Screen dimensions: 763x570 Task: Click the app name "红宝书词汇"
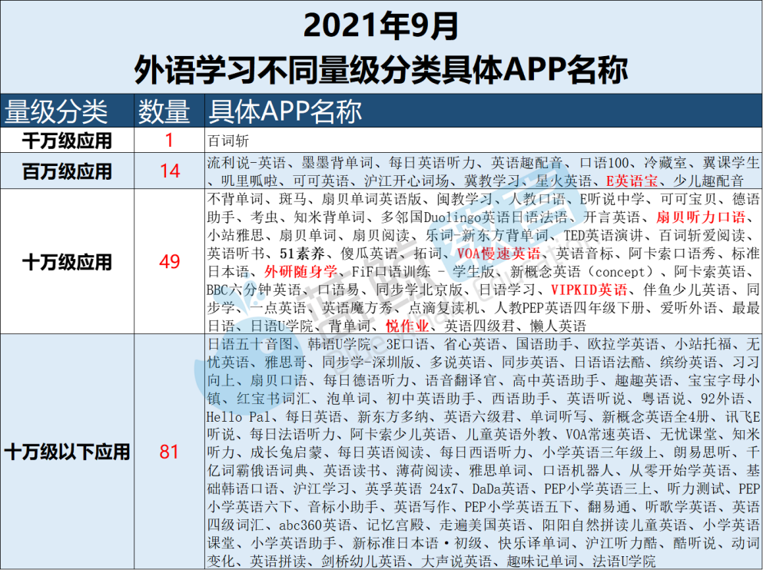[273, 399]
